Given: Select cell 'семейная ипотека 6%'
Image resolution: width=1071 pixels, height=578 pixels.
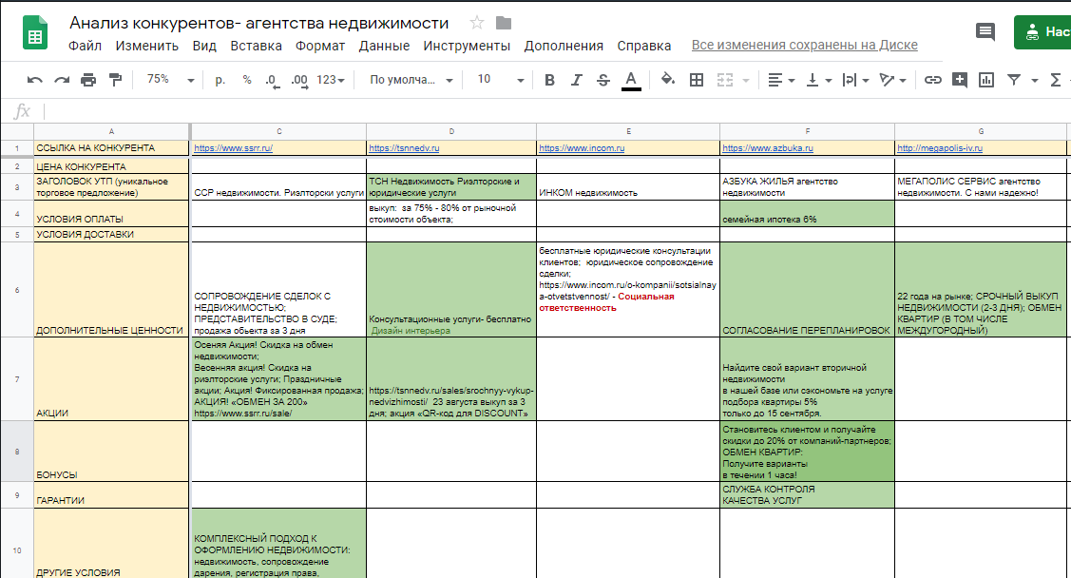Looking at the screenshot, I should click(808, 213).
